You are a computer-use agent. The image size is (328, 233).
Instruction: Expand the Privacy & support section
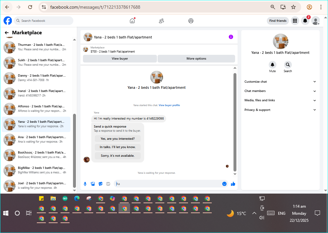point(280,110)
